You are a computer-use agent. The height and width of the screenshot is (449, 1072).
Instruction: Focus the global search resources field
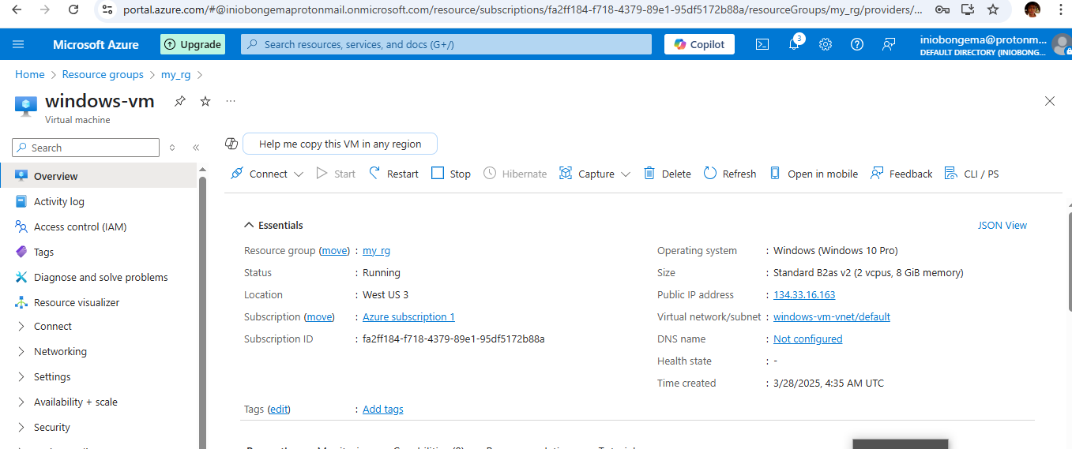pos(446,44)
